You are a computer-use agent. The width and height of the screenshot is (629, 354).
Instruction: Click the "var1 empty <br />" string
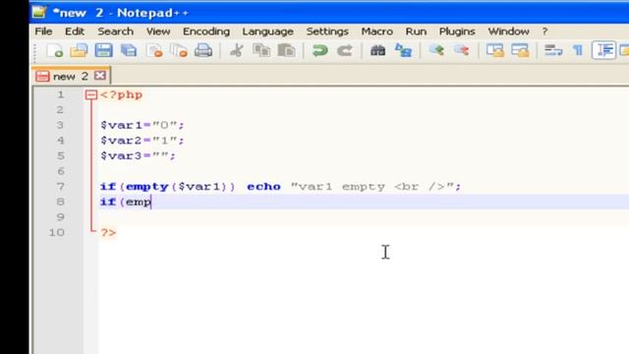tap(373, 187)
